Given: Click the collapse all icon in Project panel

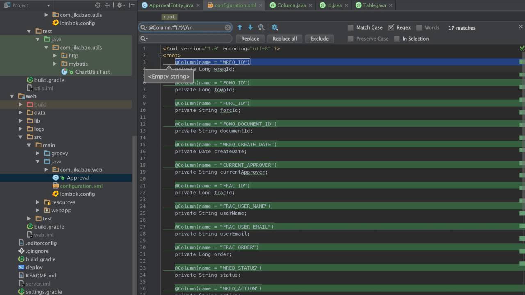Looking at the screenshot, I should coord(107,5).
